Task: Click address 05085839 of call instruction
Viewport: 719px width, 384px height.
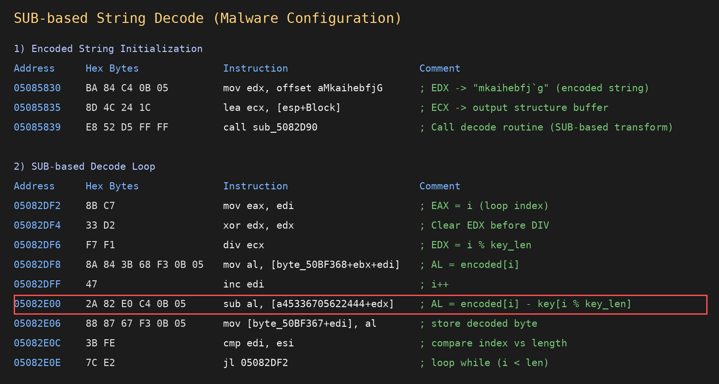Action: pos(37,127)
